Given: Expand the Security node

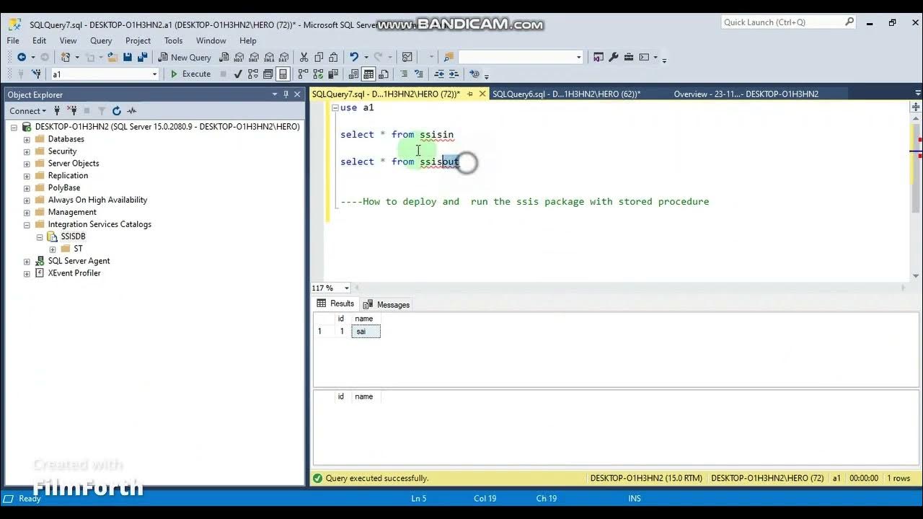Looking at the screenshot, I should 27,151.
